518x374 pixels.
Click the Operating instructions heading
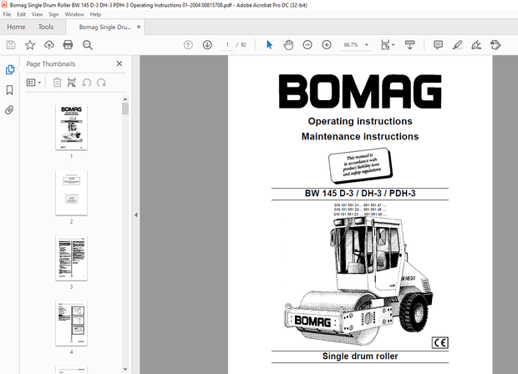point(360,121)
